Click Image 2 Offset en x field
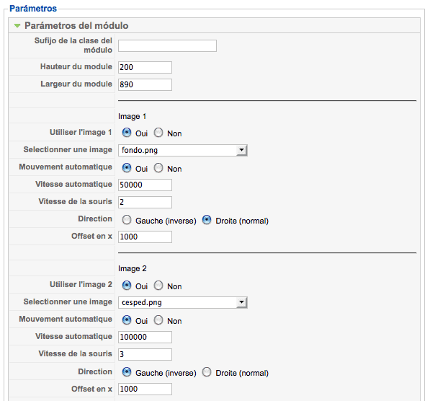The height and width of the screenshot is (401, 430). pos(145,389)
